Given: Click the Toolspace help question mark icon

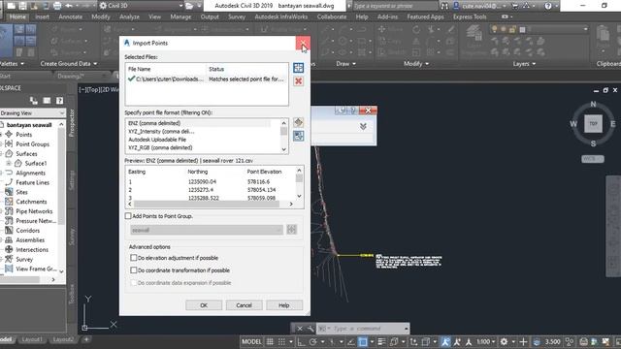Looking at the screenshot, I should [59, 101].
